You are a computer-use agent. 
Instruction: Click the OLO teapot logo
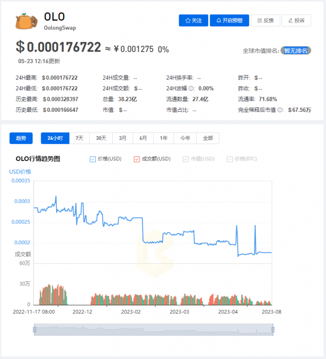(27, 22)
